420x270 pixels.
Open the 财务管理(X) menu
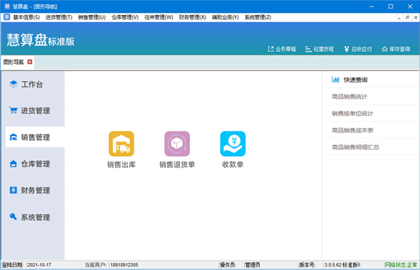click(x=192, y=17)
